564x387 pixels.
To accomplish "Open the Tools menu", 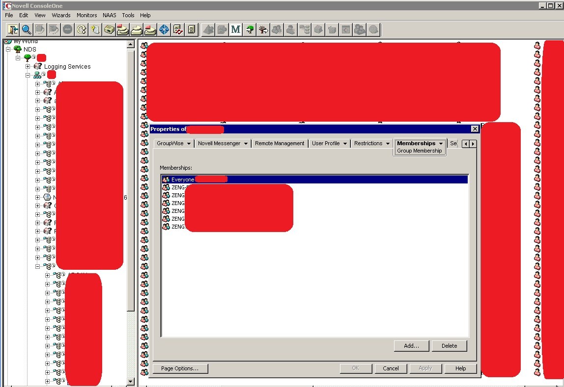I will click(x=128, y=15).
